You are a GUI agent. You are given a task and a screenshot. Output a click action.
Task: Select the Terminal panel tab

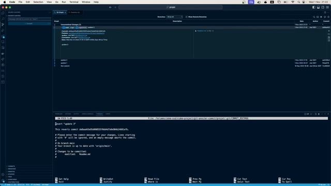pos(99,114)
